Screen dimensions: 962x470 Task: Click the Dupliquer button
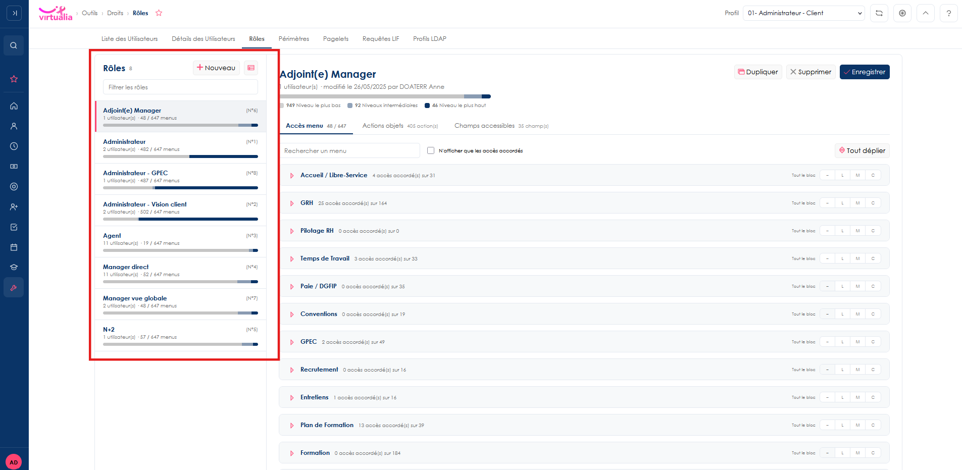point(758,72)
